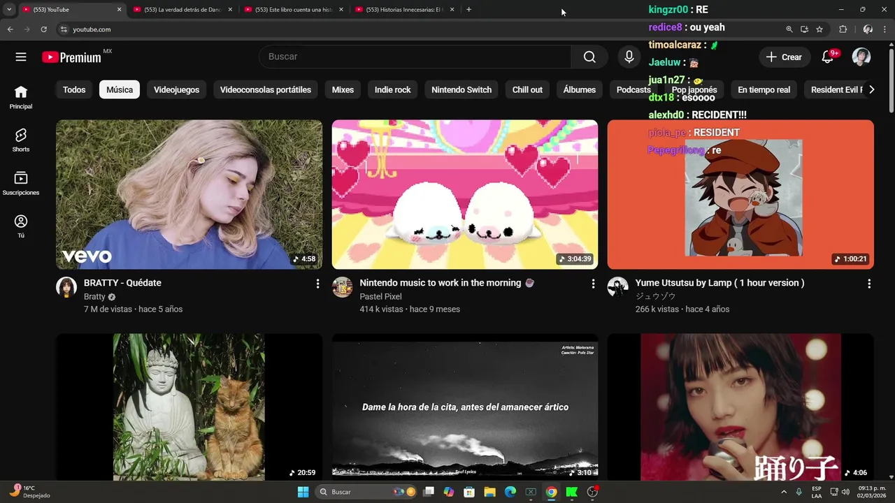Switch to La verdad detrás de Dano tab

[x=182, y=10]
